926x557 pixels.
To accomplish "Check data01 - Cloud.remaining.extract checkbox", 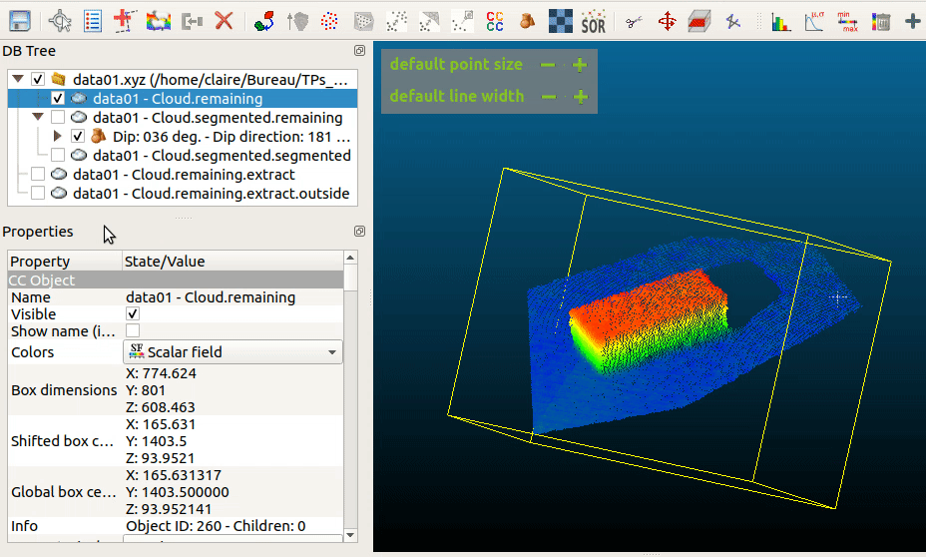I will pyautogui.click(x=38, y=174).
